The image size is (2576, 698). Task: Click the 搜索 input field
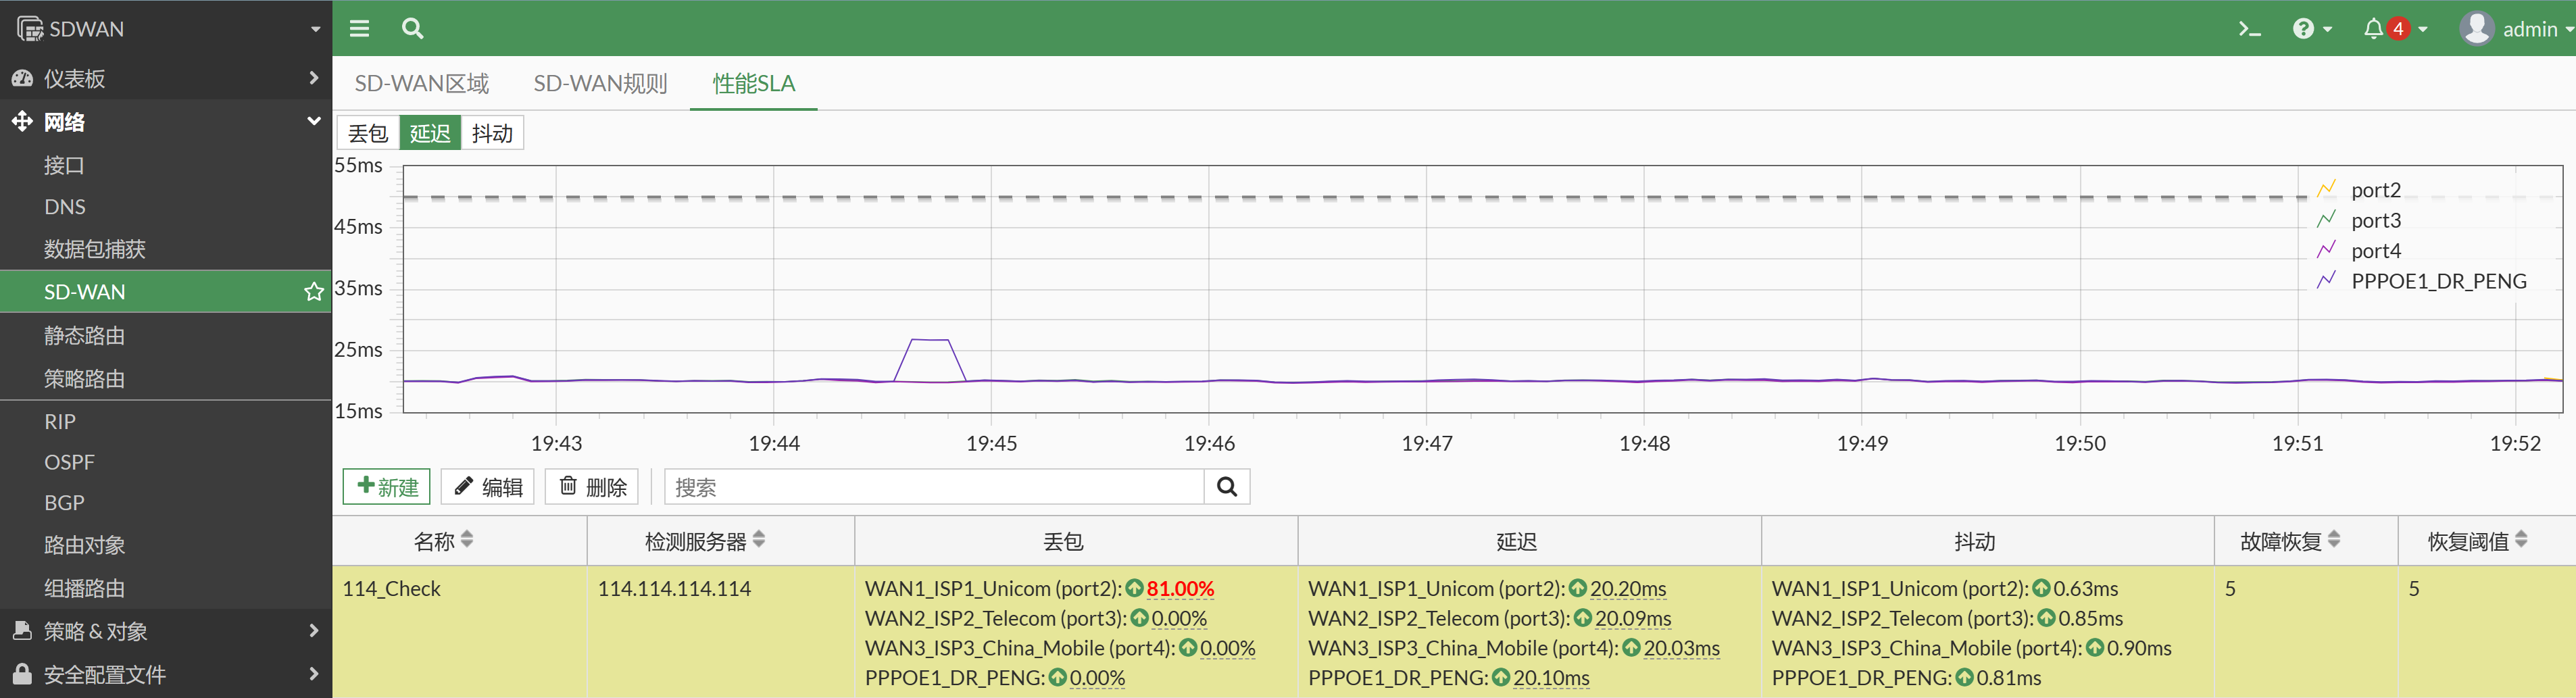pos(934,487)
